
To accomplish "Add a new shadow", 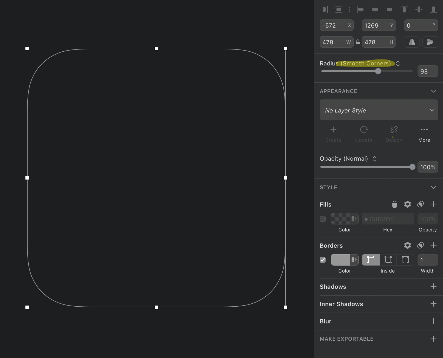I will pos(434,286).
